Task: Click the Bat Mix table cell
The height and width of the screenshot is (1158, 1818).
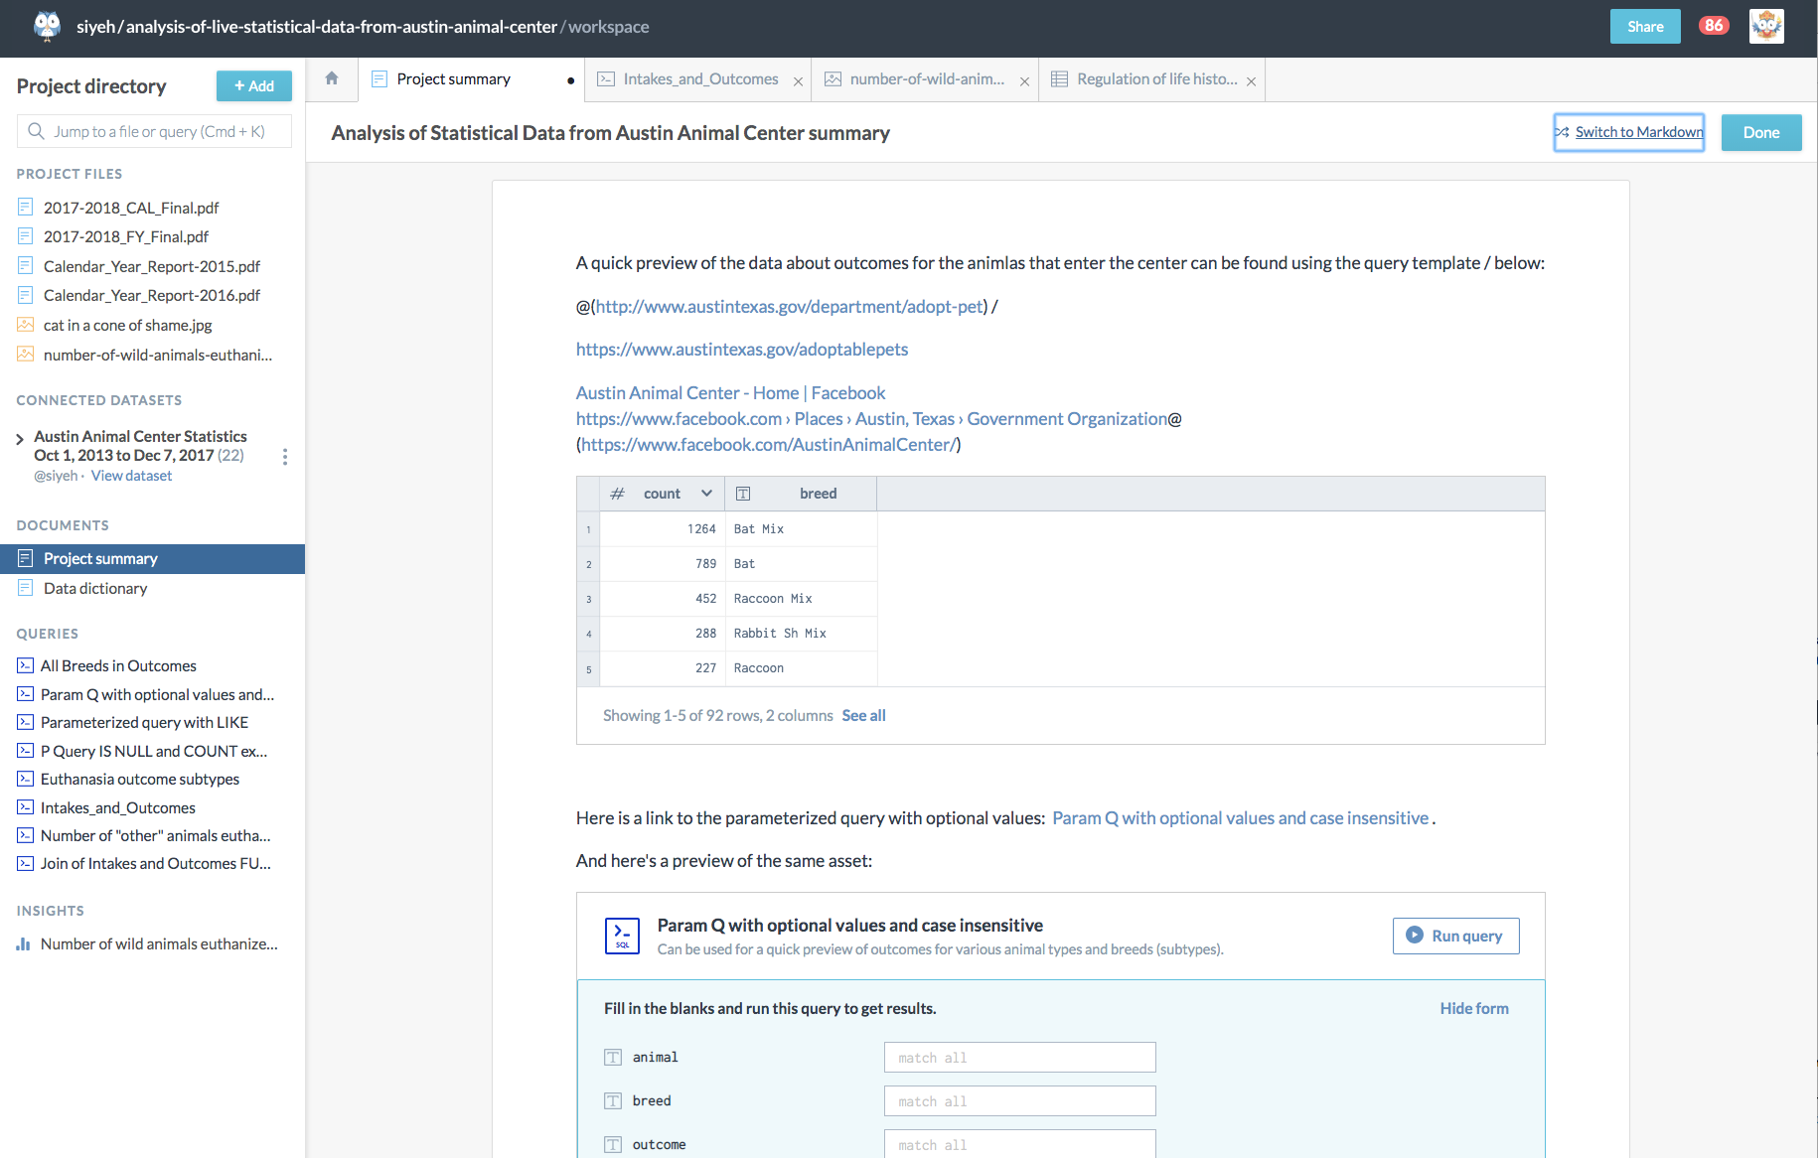Action: [802, 529]
